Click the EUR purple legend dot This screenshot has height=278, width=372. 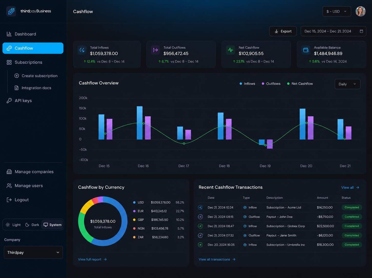coord(134,211)
